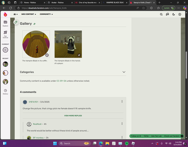Click the wiki search magnifier icon
The image size is (188, 147).
click(x=161, y=14)
